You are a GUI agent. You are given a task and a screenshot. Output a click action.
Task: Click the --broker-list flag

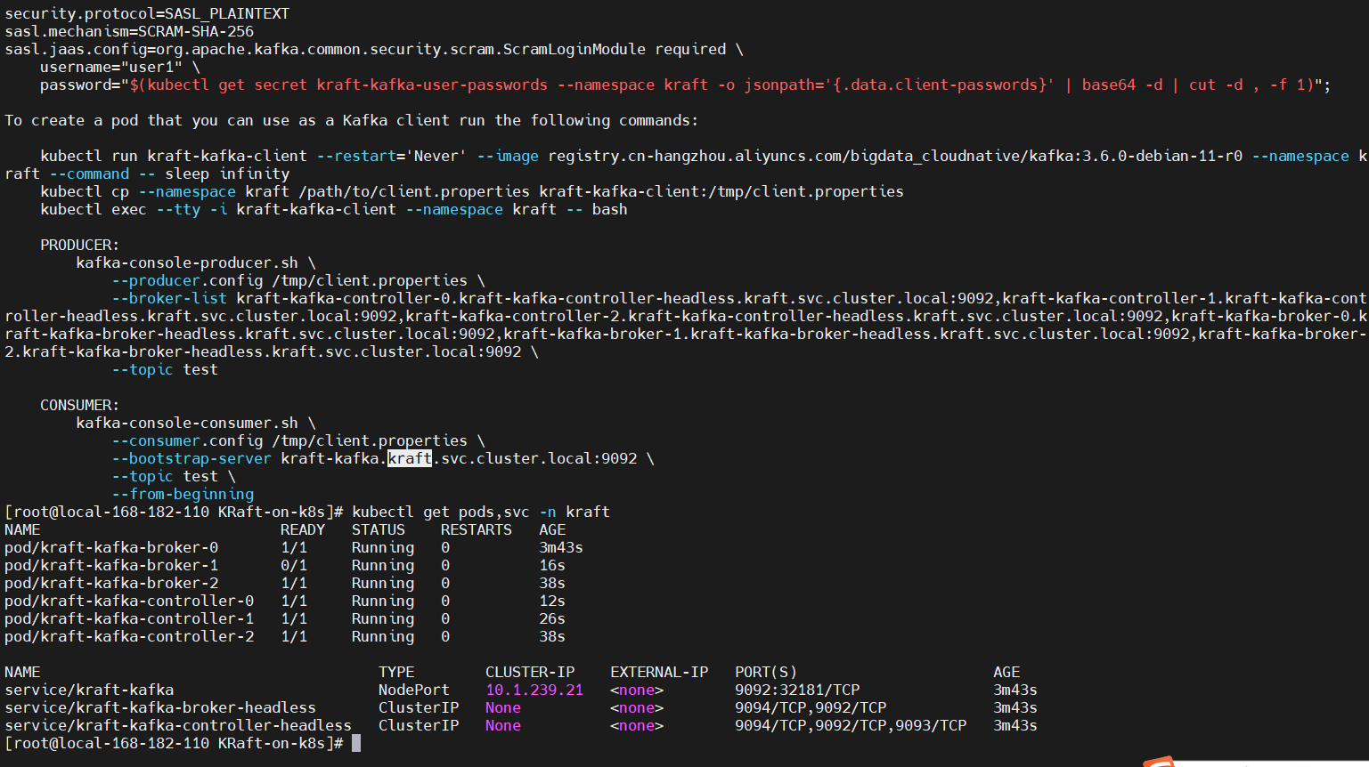click(169, 299)
